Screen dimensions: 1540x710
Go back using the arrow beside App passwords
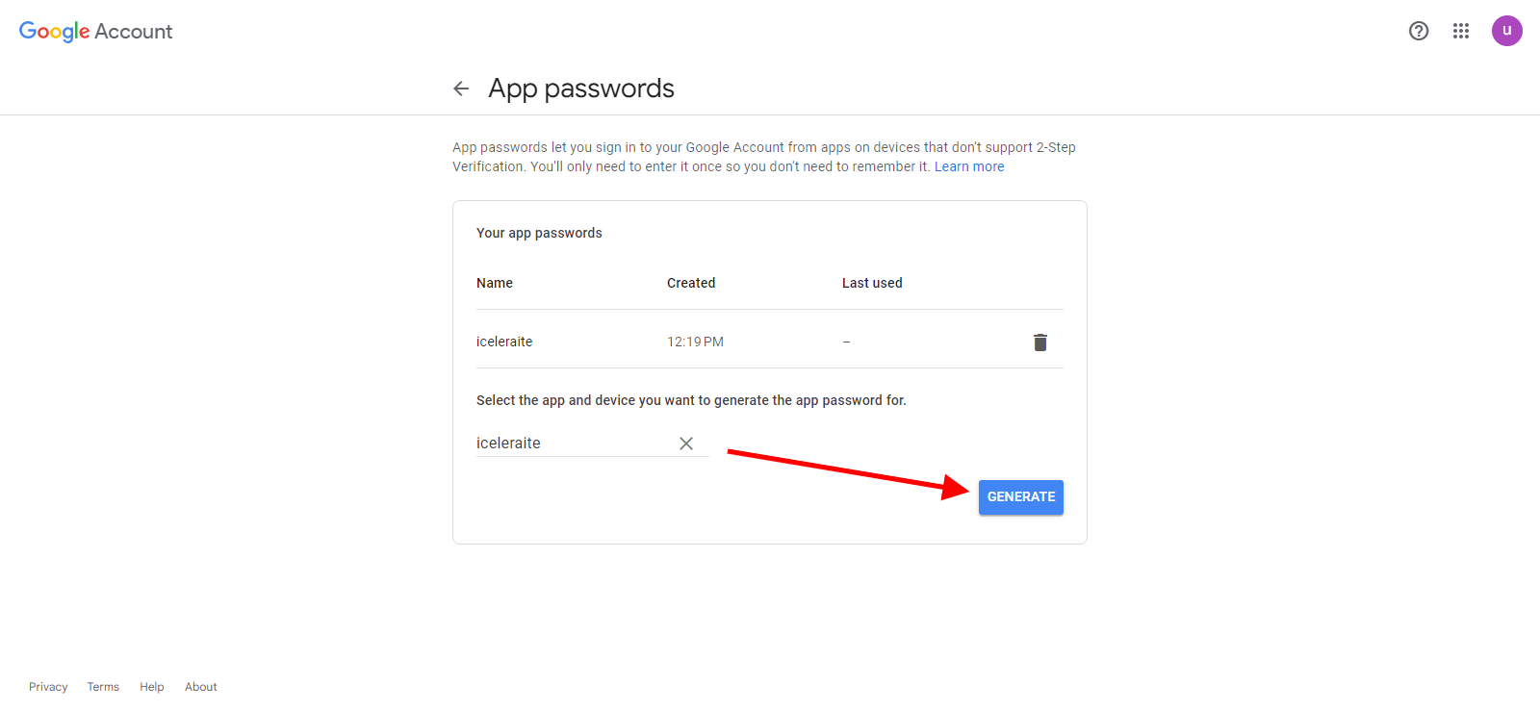coord(461,89)
